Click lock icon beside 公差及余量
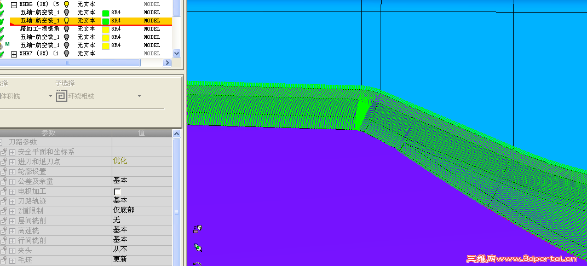This screenshot has width=587, height=266. coord(4,181)
